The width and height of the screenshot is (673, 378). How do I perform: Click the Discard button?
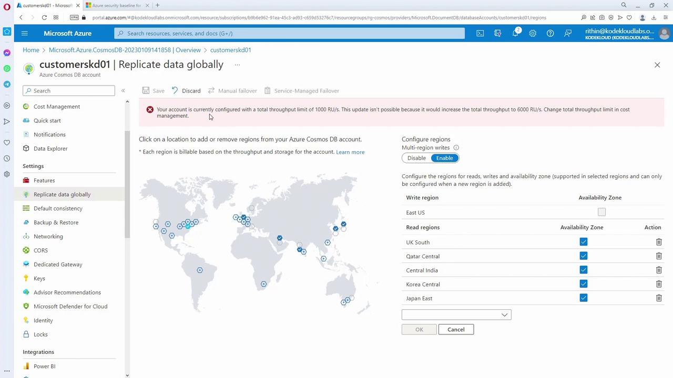coord(186,91)
